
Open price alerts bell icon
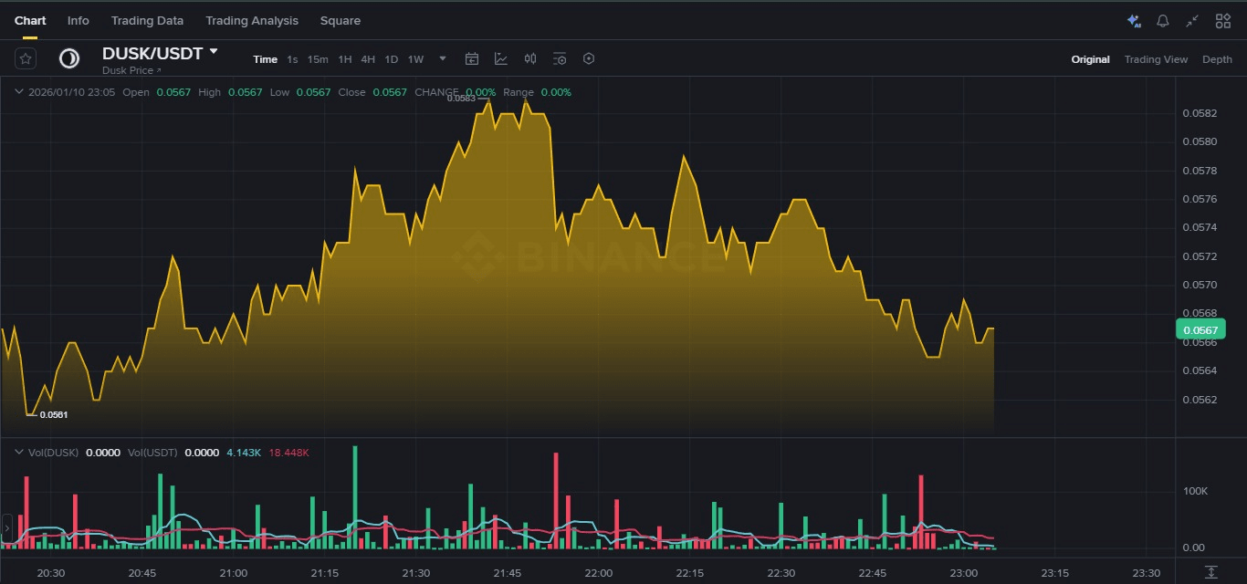(1162, 21)
